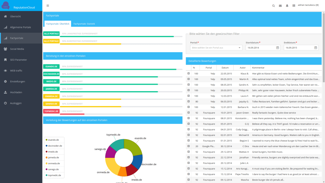This screenshot has width=325, height=183.
Task: Open calendar icon for Enddatum
Action: coord(315,48)
